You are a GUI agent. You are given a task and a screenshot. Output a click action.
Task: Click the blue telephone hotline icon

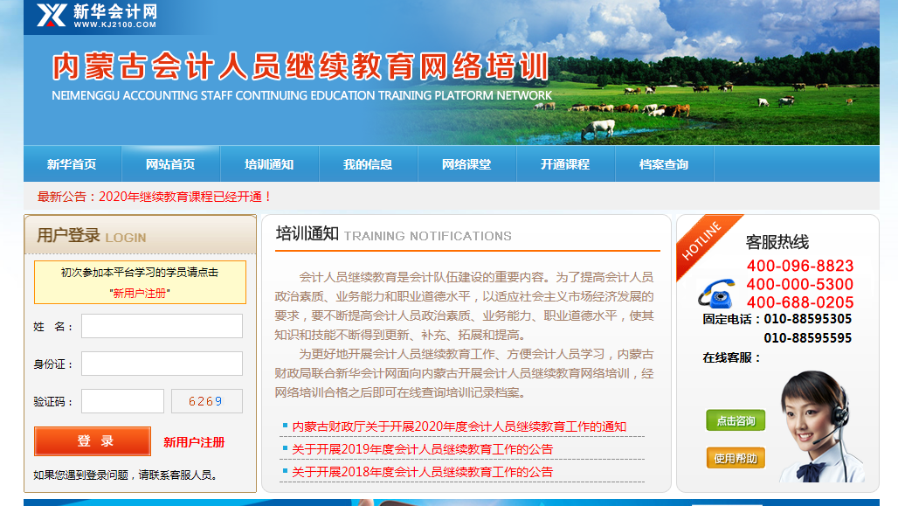720,294
